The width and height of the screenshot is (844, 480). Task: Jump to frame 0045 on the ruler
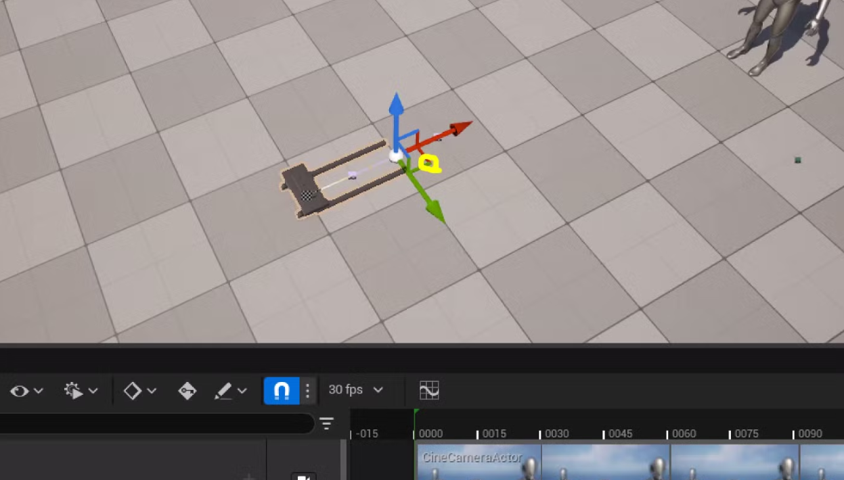(x=621, y=433)
